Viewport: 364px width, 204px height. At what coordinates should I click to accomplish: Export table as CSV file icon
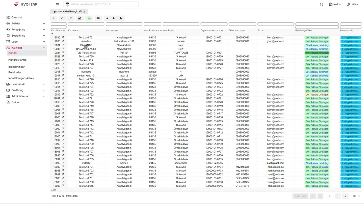80,18
